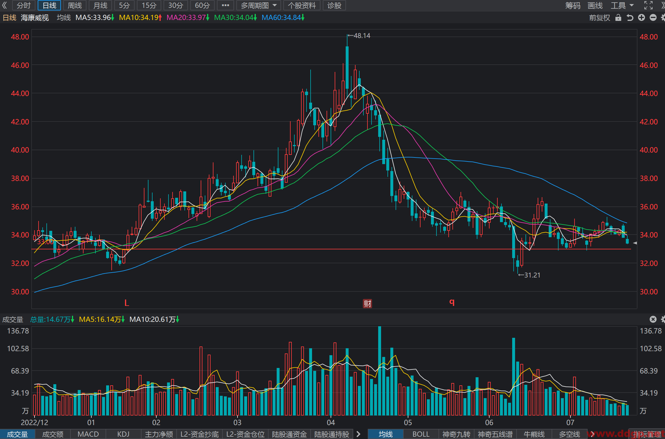Click the double-left collapse arrow icon
This screenshot has width=665, height=439.
point(4,5)
